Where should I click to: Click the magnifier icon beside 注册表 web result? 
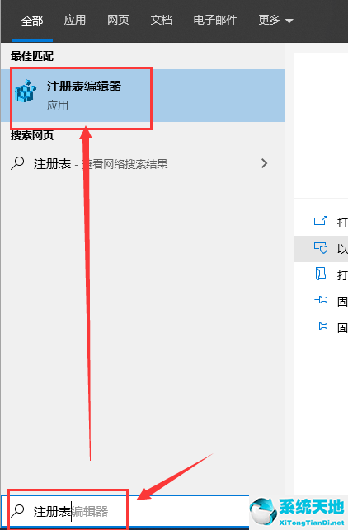click(x=17, y=163)
